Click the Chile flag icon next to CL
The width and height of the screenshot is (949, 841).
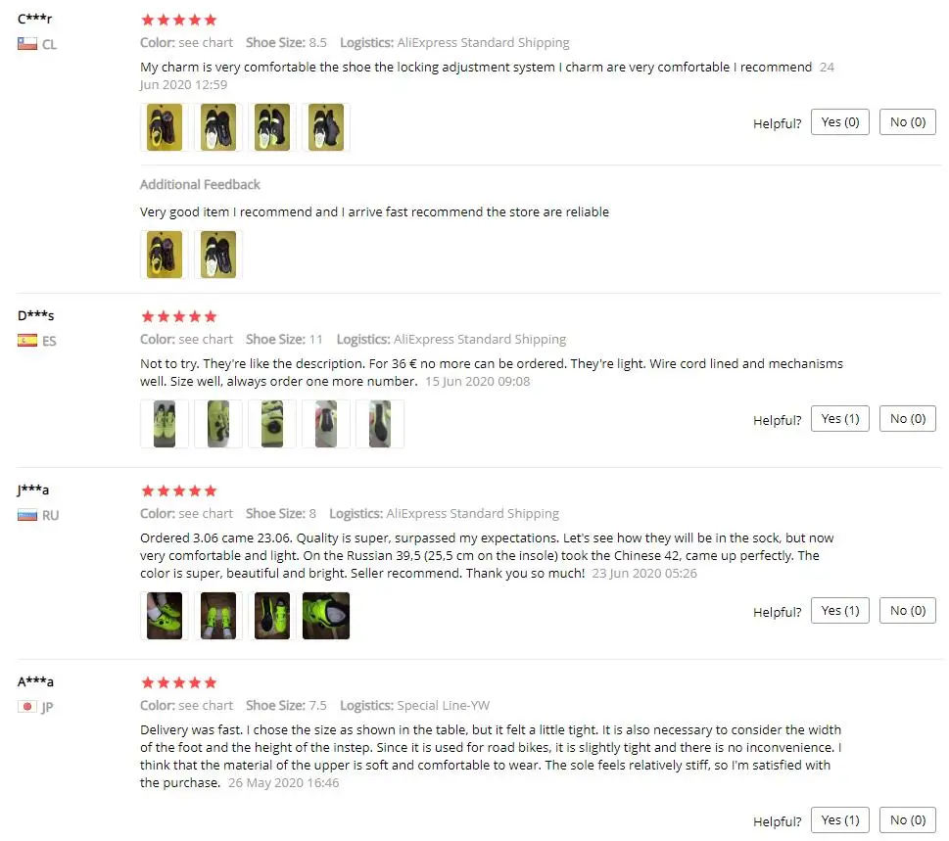pos(27,43)
